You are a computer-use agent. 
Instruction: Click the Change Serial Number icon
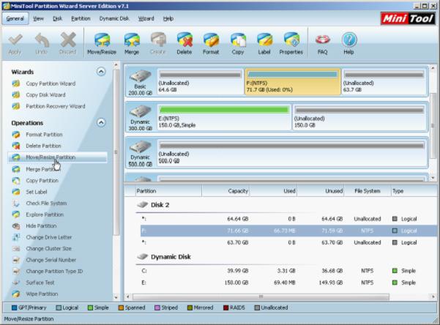point(16,260)
